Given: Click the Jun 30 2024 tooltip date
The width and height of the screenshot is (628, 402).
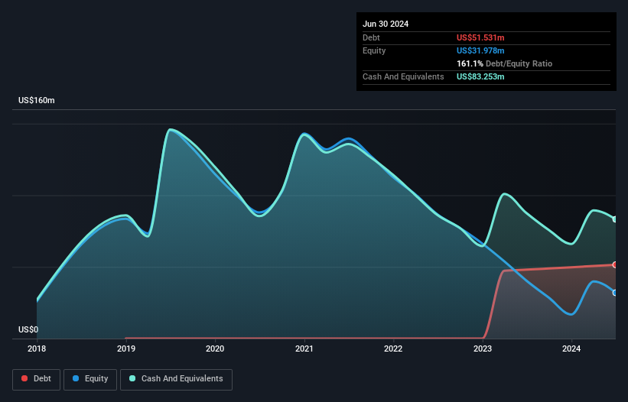Looking at the screenshot, I should [386, 24].
